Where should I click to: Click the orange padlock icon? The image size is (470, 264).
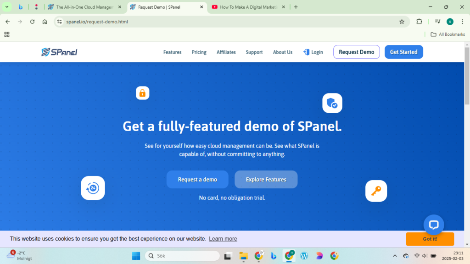pyautogui.click(x=142, y=93)
